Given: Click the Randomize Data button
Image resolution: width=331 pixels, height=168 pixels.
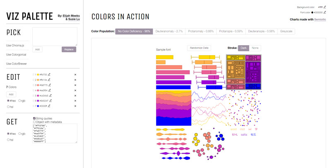Looking at the screenshot, I should tap(199, 48).
